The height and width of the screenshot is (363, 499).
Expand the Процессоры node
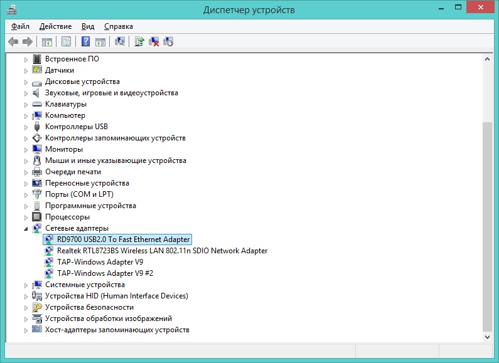point(26,218)
